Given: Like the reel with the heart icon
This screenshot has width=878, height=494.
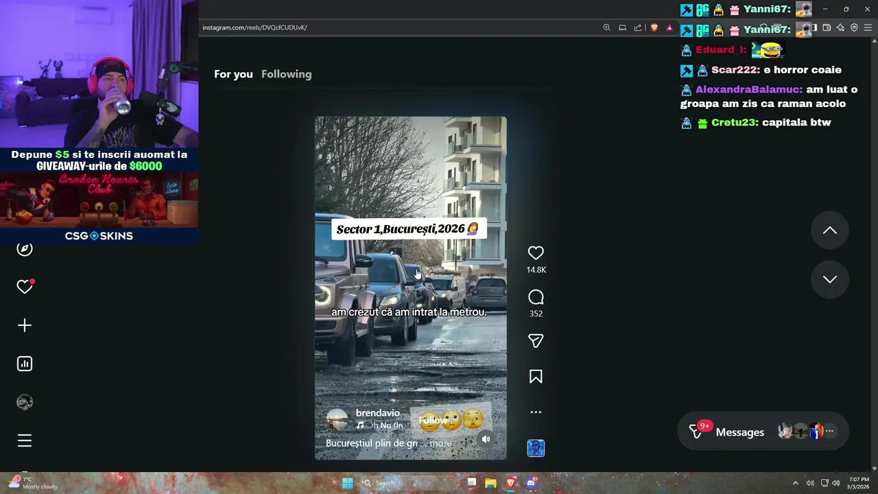Looking at the screenshot, I should pyautogui.click(x=536, y=253).
